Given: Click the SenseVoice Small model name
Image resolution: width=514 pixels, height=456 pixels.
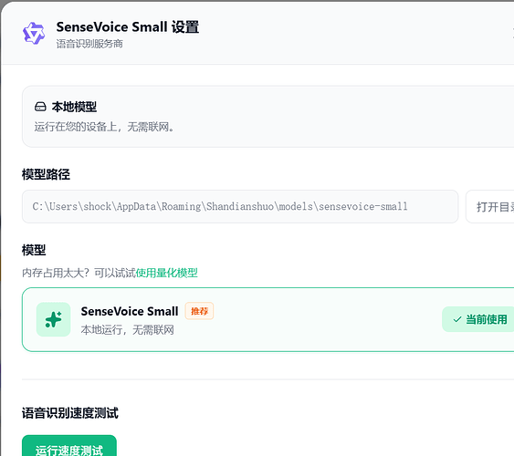Looking at the screenshot, I should (x=130, y=311).
